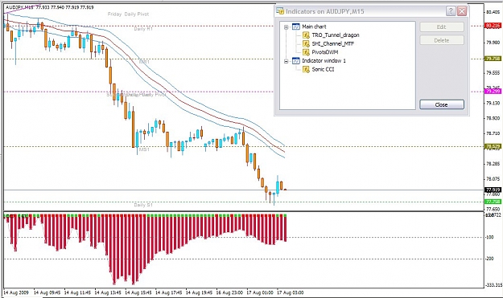
Task: Open the dialog help question-mark button
Action: tap(451, 11)
